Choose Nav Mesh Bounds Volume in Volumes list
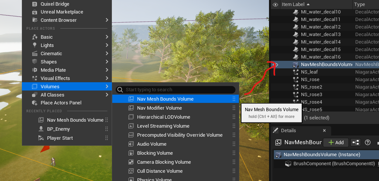Image resolution: width=379 pixels, height=181 pixels. click(176, 99)
